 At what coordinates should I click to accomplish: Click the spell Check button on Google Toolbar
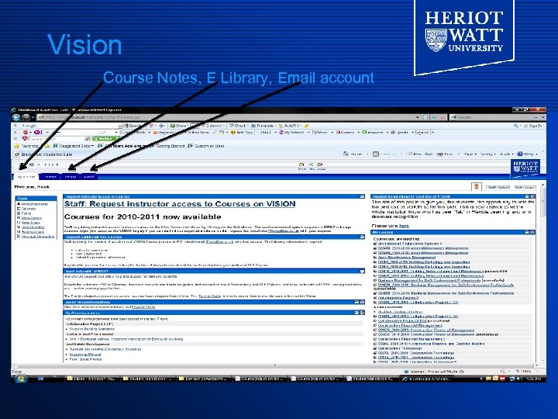click(x=239, y=126)
